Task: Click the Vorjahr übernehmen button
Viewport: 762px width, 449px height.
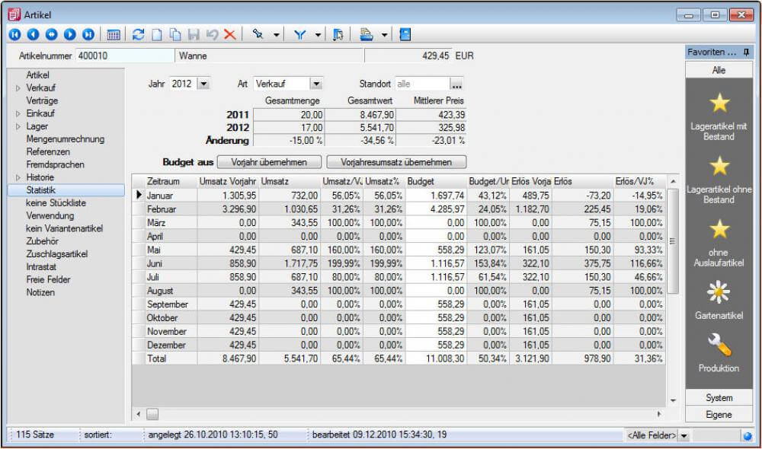Action: coord(269,162)
